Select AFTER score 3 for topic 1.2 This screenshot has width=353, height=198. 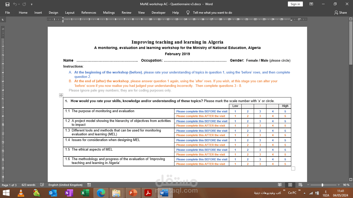click(x=260, y=126)
